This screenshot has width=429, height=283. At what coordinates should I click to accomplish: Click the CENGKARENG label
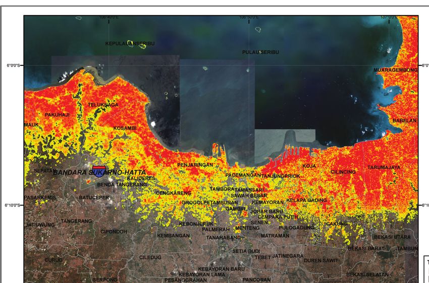(174, 193)
